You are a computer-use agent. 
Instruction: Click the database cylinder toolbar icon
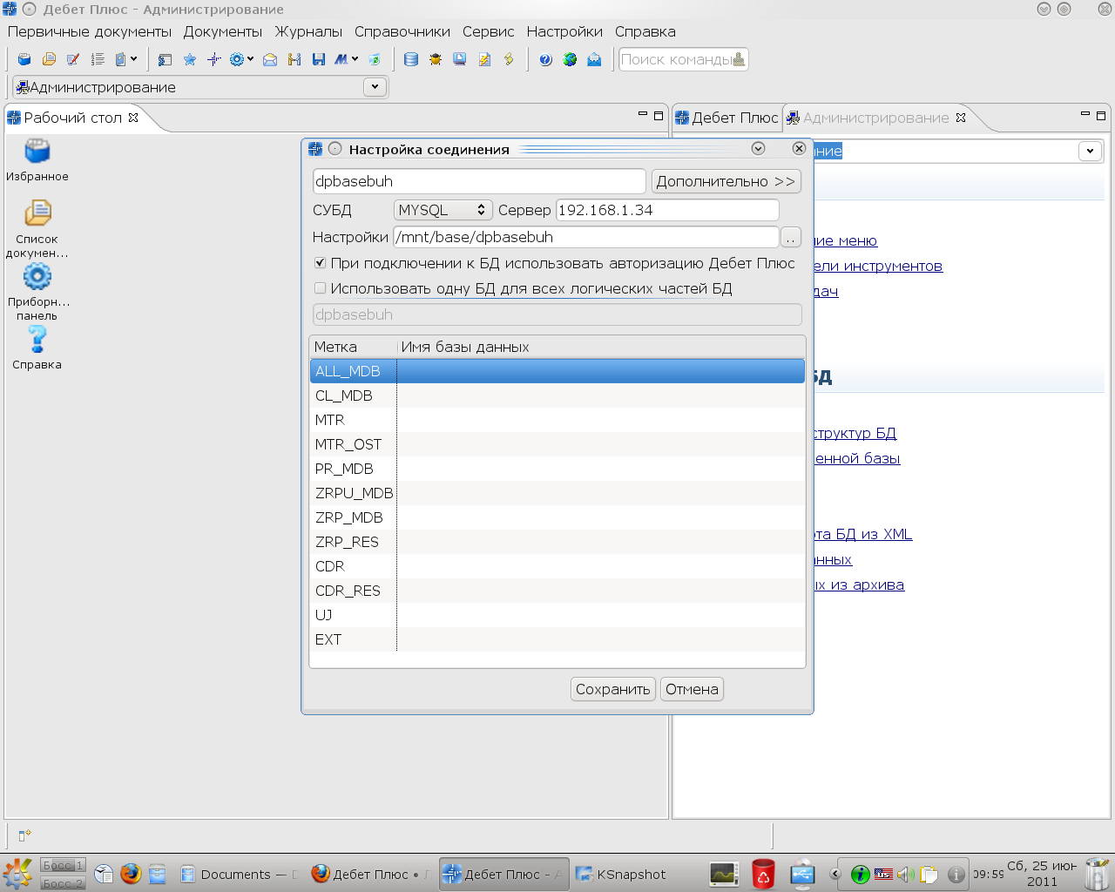coord(411,59)
